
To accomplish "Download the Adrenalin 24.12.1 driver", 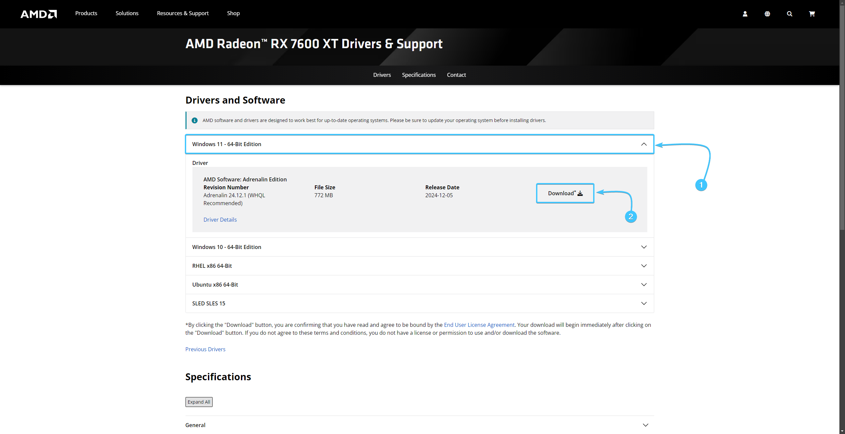I will (565, 193).
